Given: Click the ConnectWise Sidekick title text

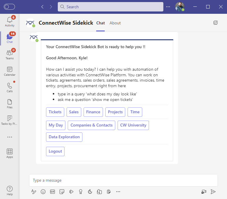Looking at the screenshot, I should 66,23.
